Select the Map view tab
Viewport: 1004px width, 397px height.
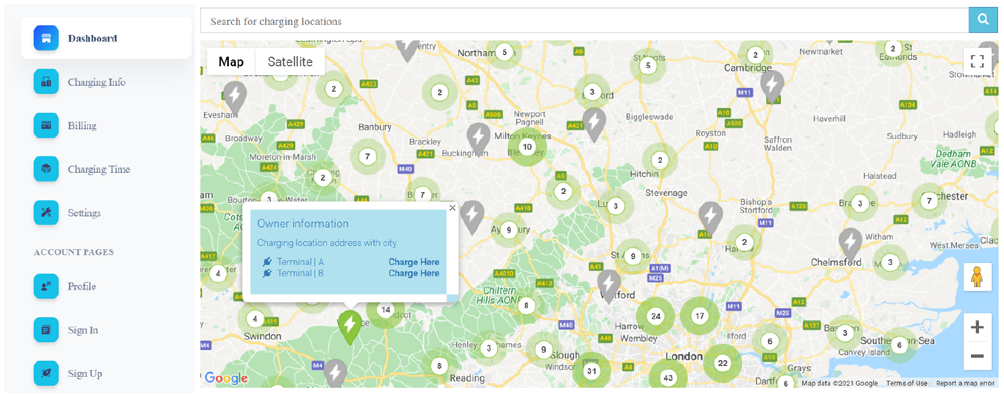[x=231, y=62]
